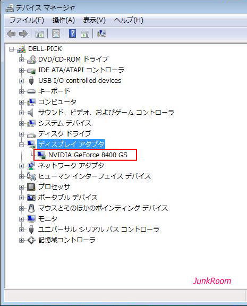
Task: Open the 操作(A) menu
Action: pyautogui.click(x=64, y=20)
